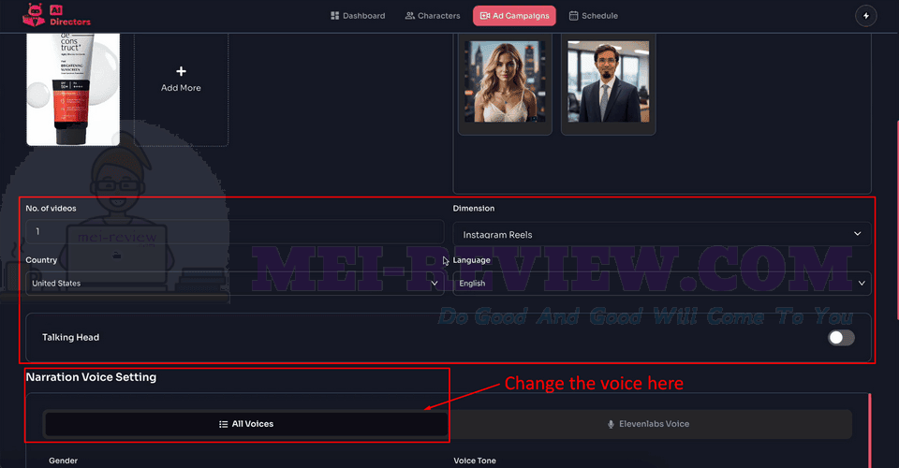
Task: Go to the Schedule tab
Action: (594, 16)
